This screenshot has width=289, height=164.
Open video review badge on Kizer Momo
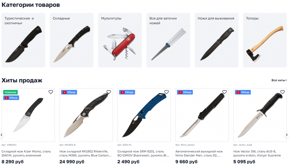click(11, 98)
